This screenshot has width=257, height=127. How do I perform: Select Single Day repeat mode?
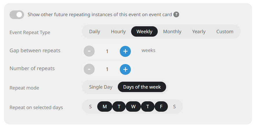(101, 87)
